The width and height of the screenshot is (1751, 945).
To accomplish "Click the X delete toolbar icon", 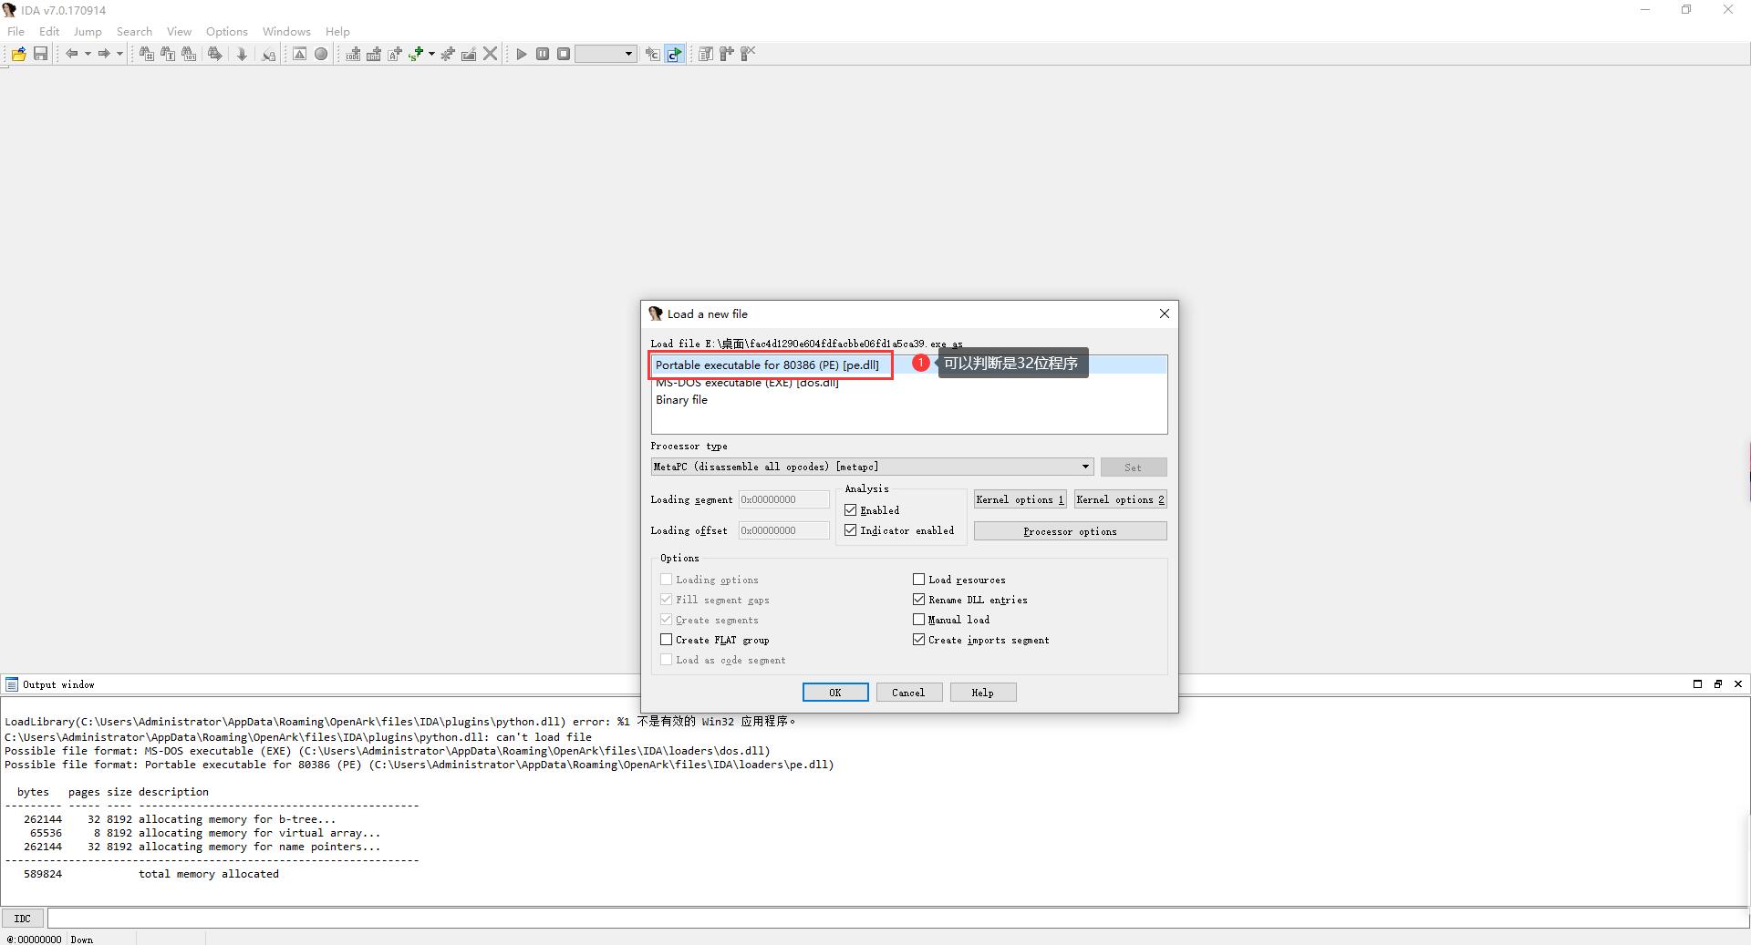I will pos(491,54).
